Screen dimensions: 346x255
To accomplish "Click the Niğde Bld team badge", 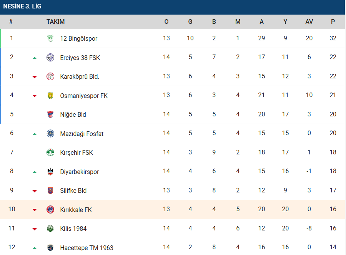I will 50,114.
